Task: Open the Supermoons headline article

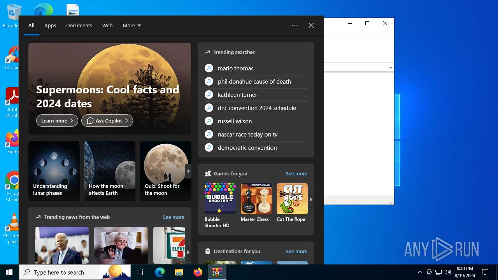Action: [x=108, y=96]
